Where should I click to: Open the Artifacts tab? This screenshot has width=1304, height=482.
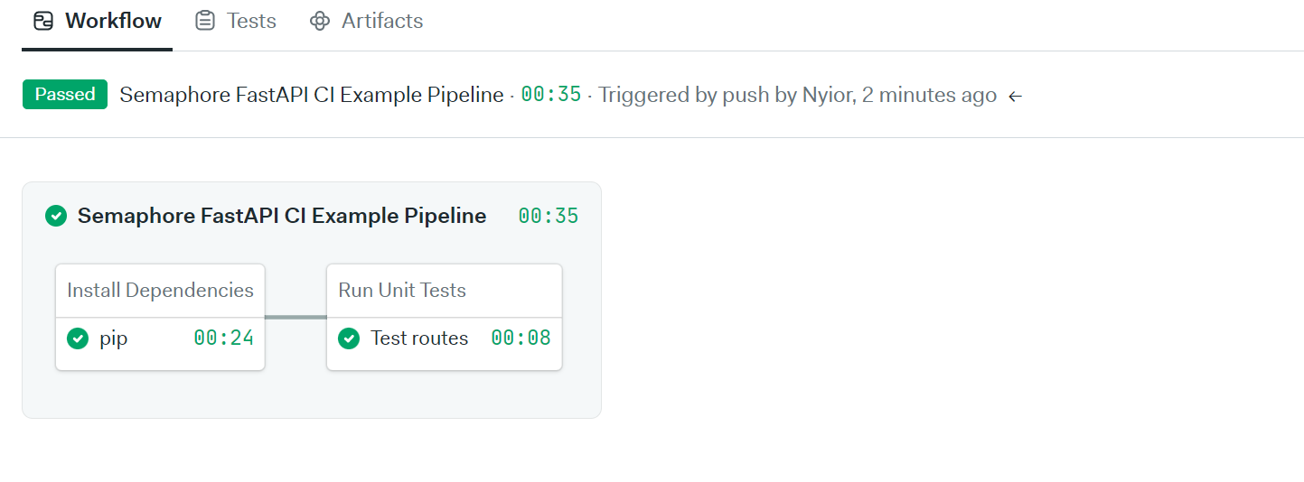point(382,21)
